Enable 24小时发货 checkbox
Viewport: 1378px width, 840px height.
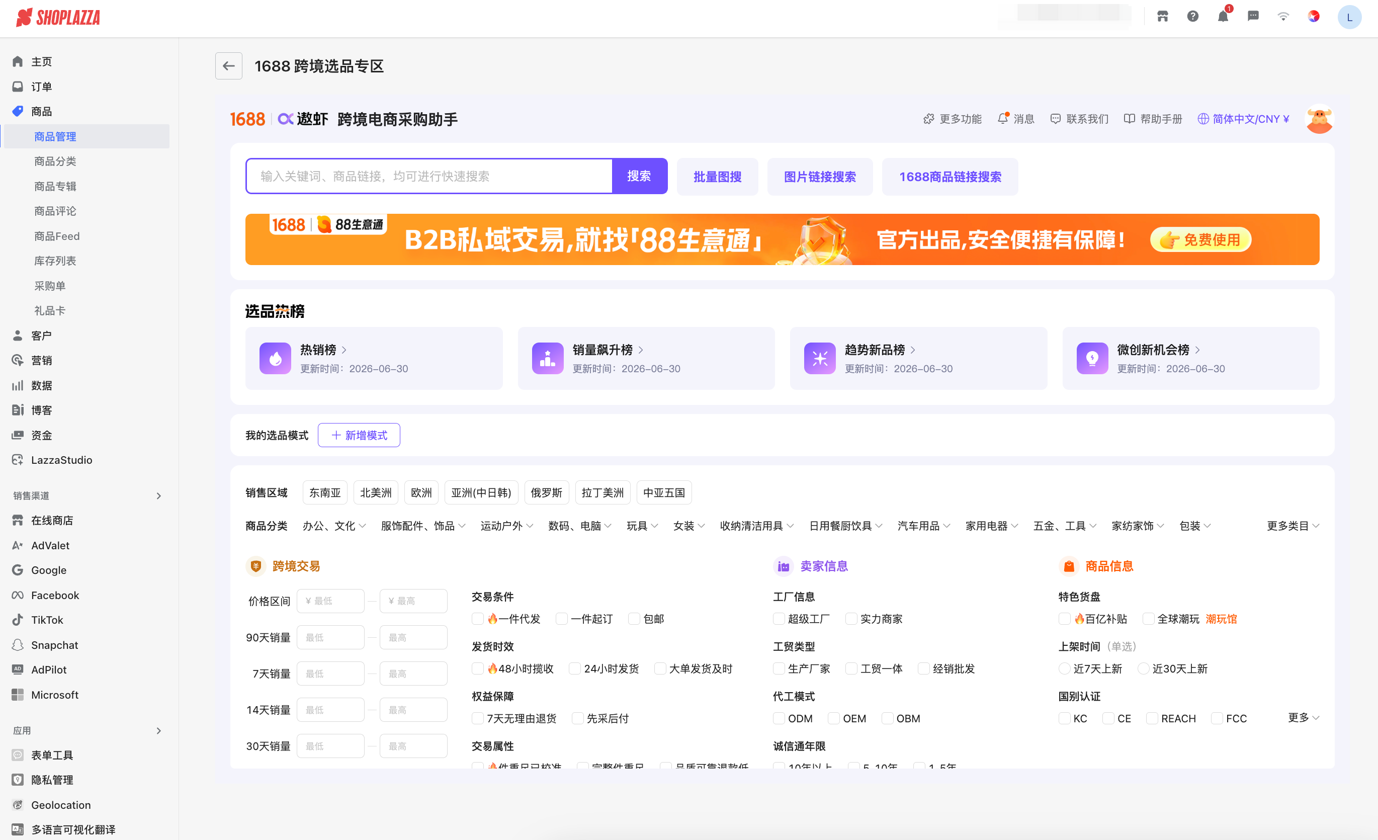click(574, 668)
